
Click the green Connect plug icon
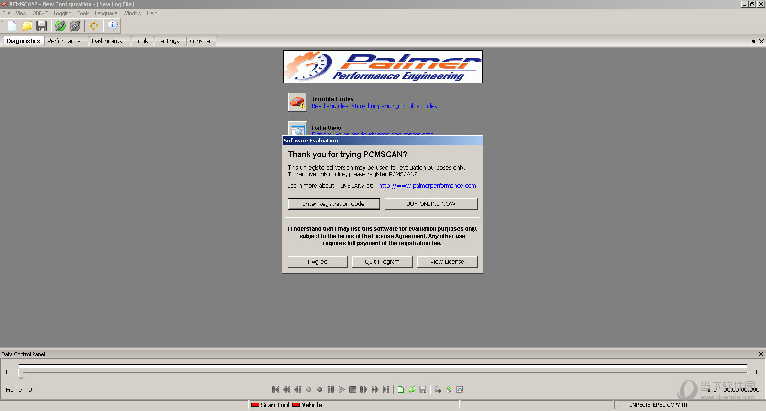60,26
